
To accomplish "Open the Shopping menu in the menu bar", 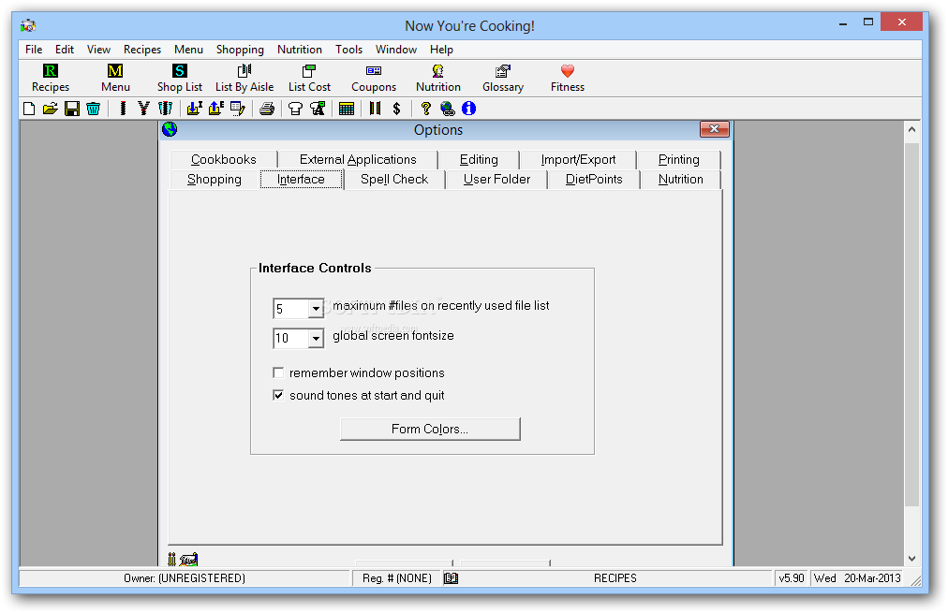I will (240, 50).
